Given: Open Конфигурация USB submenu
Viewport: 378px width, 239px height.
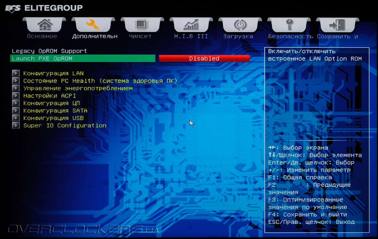Looking at the screenshot, I should [x=53, y=118].
